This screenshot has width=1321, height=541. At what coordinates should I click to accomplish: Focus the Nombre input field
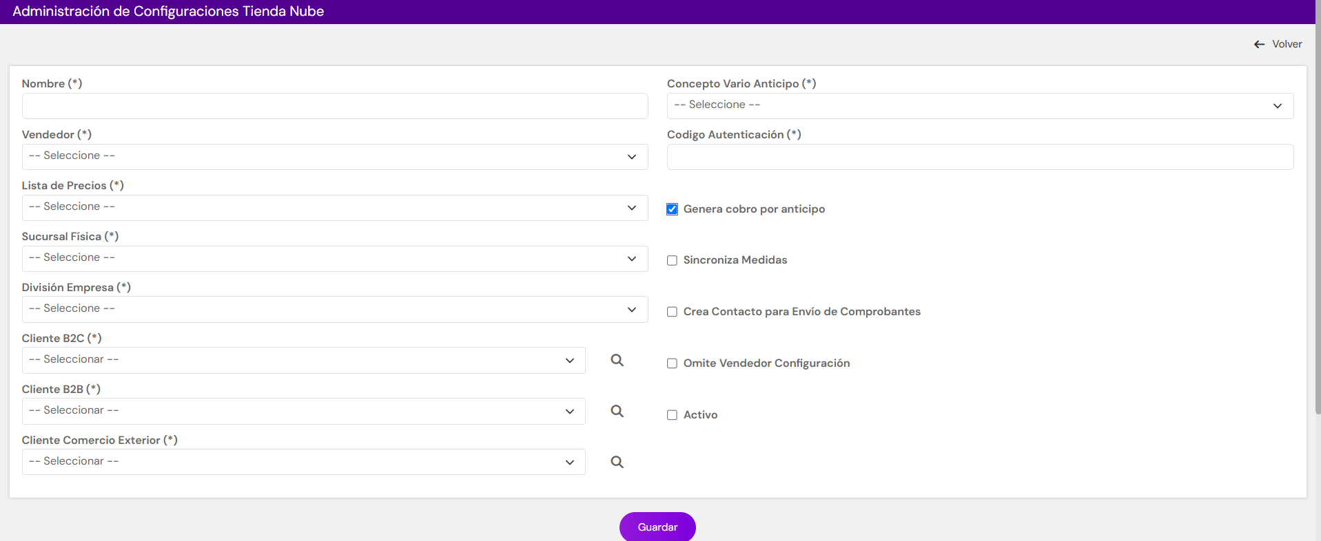tap(335, 106)
